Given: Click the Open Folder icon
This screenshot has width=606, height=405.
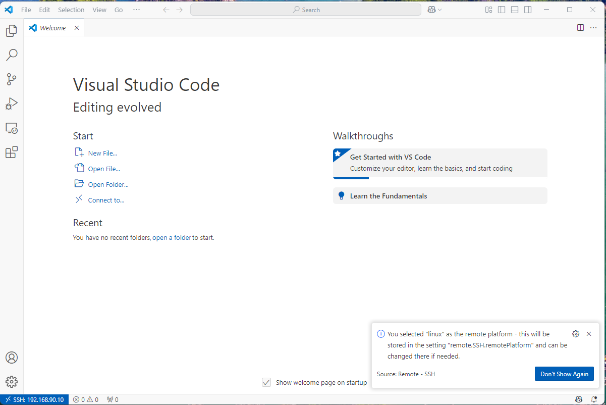Looking at the screenshot, I should pyautogui.click(x=79, y=184).
